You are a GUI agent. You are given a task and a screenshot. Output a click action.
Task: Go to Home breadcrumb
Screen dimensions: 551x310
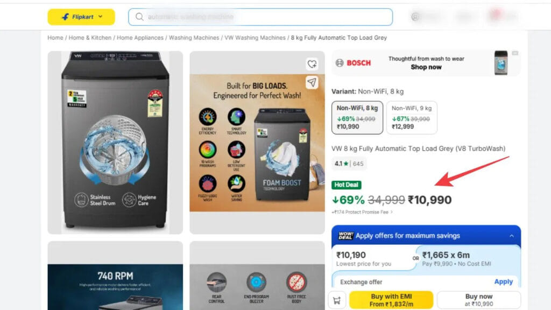click(x=55, y=38)
